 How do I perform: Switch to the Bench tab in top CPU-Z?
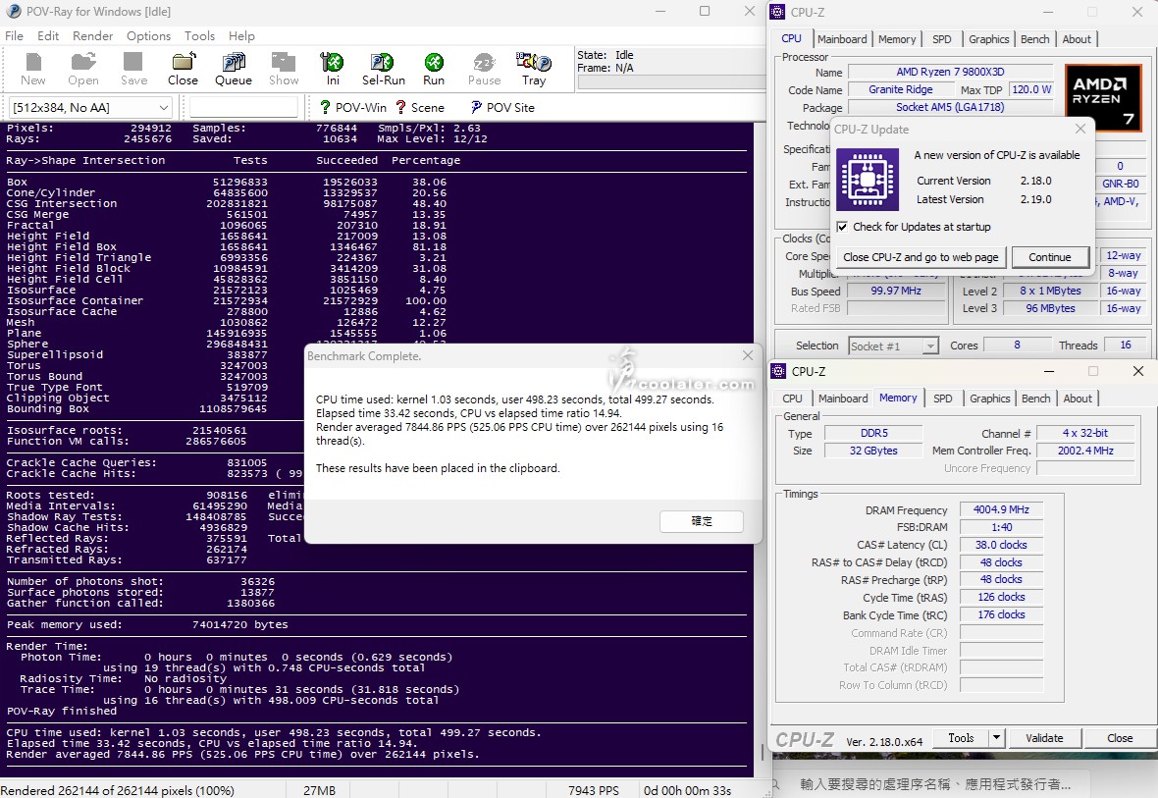click(x=1034, y=39)
